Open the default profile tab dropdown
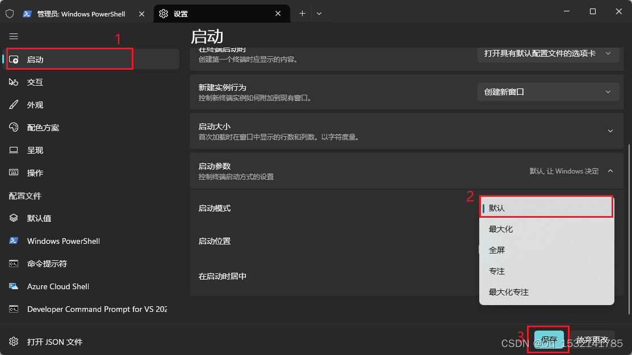This screenshot has width=632, height=355. pyautogui.click(x=548, y=53)
